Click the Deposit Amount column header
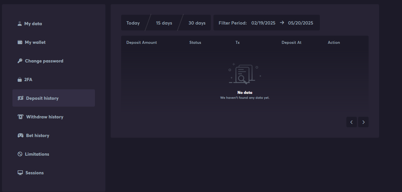 click(141, 43)
